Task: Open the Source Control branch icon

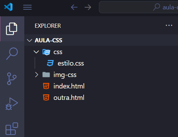Action: click(x=11, y=79)
